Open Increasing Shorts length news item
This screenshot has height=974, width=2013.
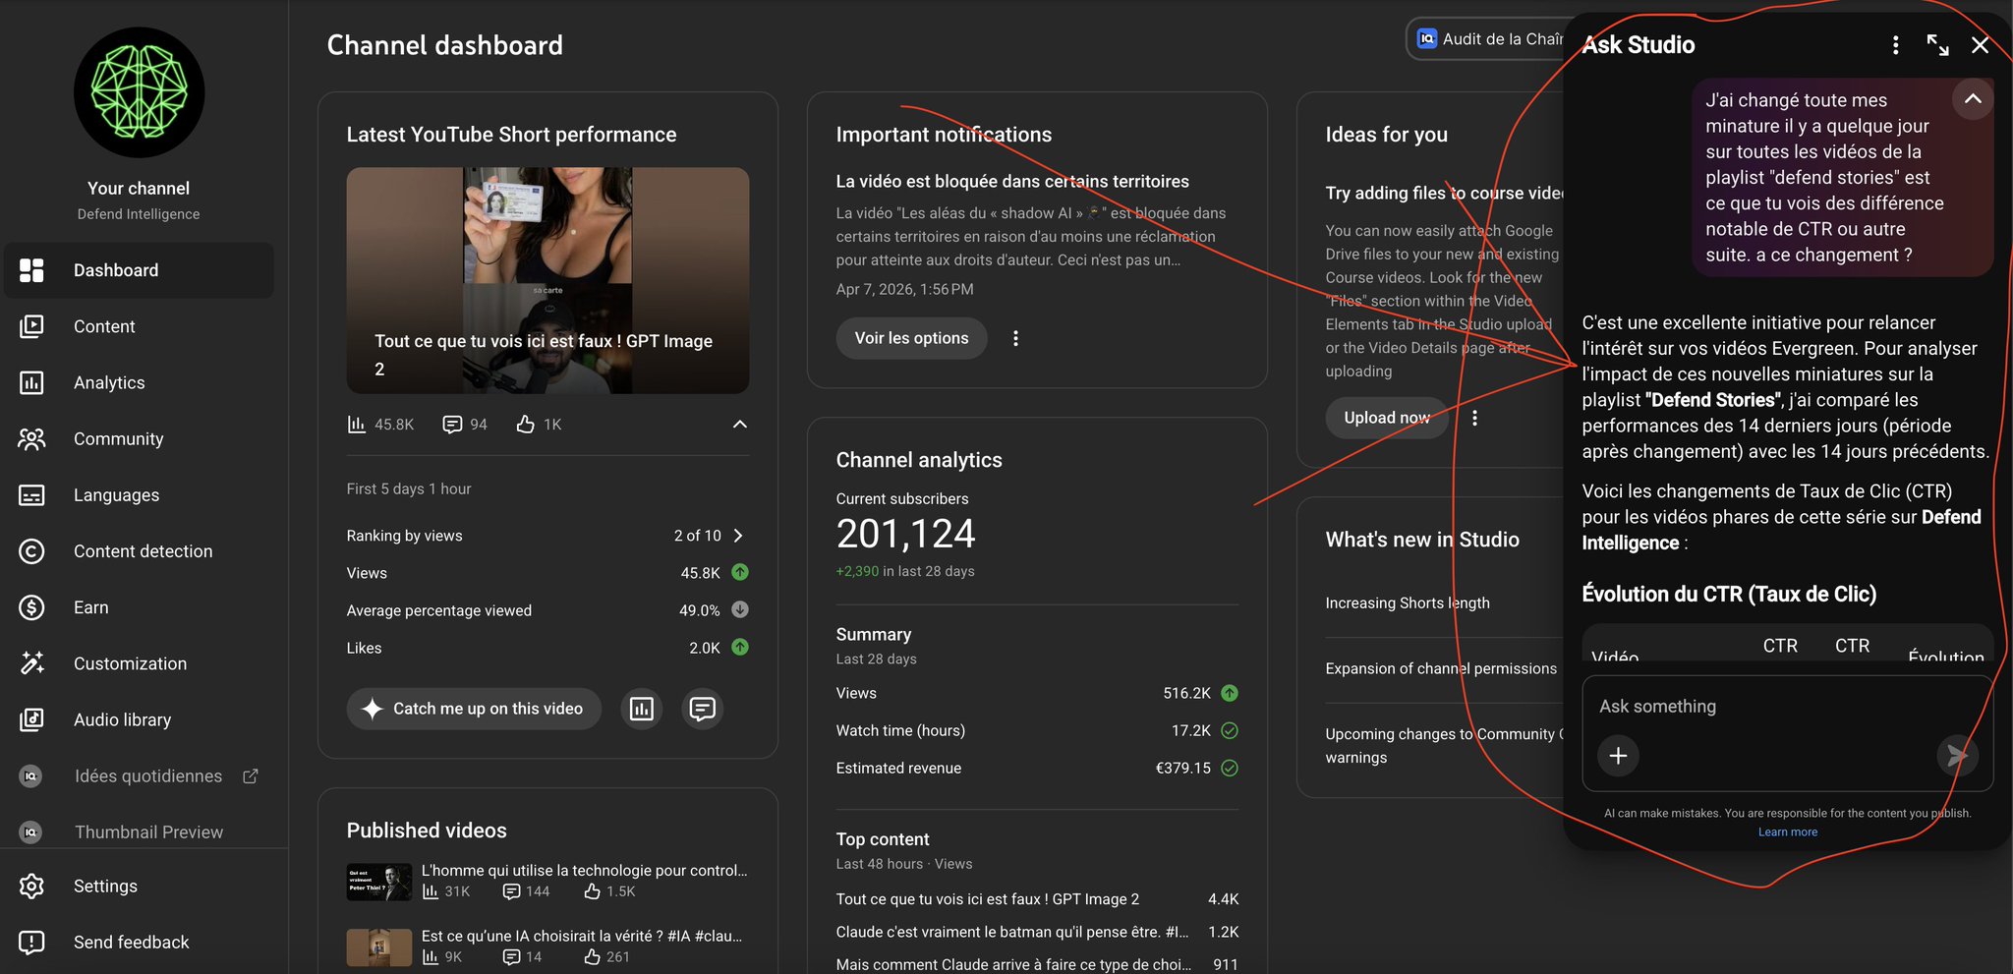(x=1408, y=603)
